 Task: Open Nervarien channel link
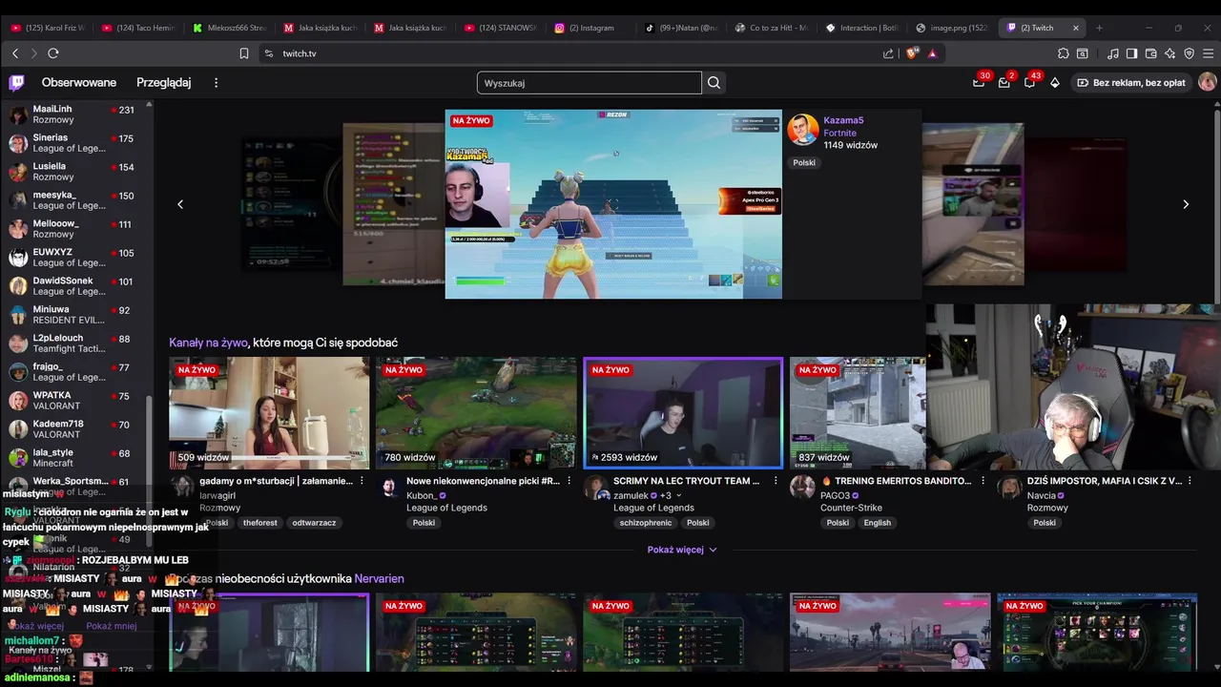pos(379,578)
